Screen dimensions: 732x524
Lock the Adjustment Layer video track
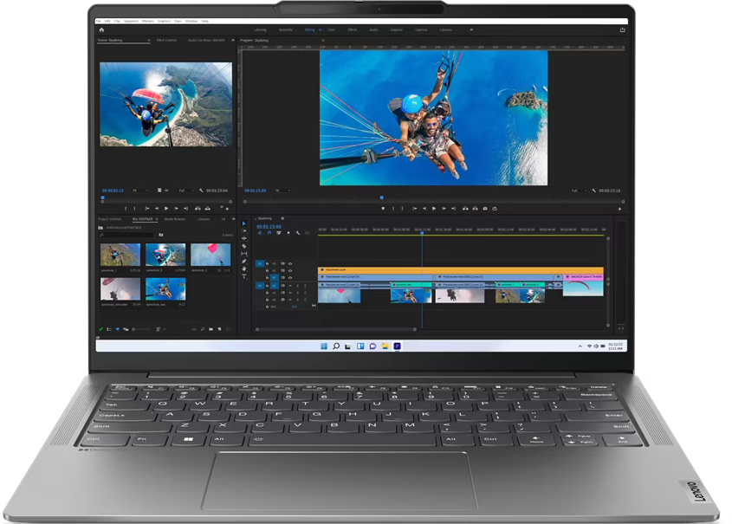(x=267, y=263)
